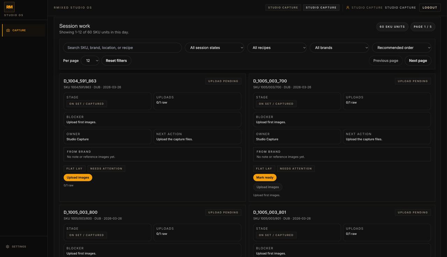Upload images for D_1004_591_863

(78, 177)
